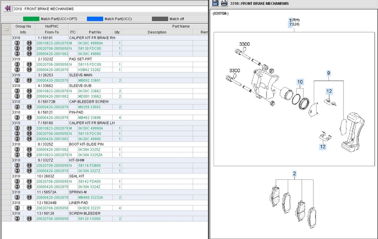The height and width of the screenshot is (239, 378).
Task: Click the gray Match off swatch
Action: 159,19
